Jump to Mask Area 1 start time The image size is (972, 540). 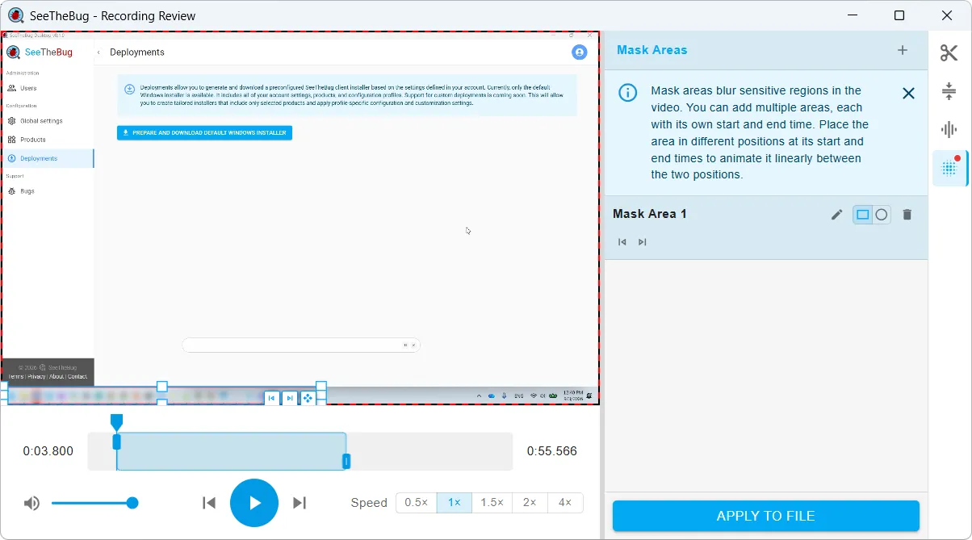coord(622,242)
